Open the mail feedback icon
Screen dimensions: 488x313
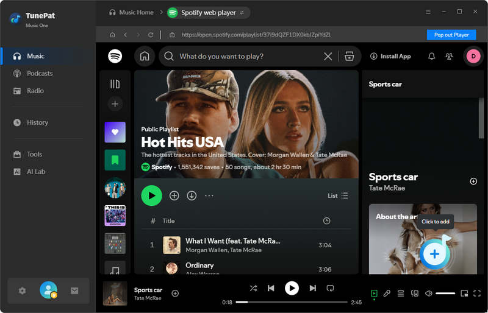coord(74,290)
